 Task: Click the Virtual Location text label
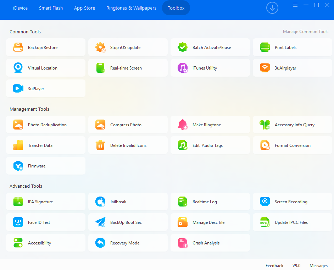click(43, 68)
